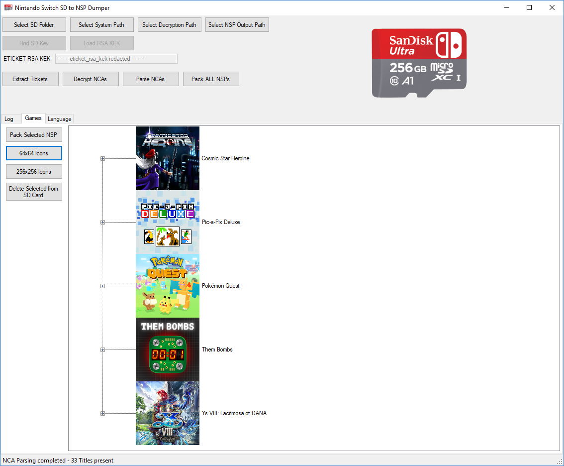The image size is (564, 466).
Task: Click Delete Selected from SD Card
Action: click(34, 192)
